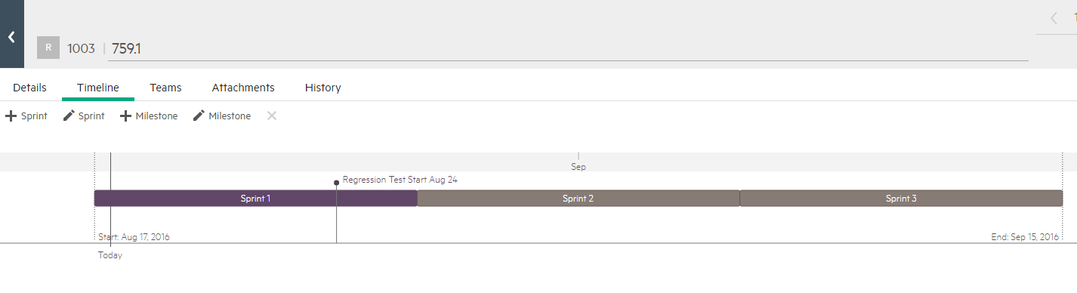Edit milestone using the pencil Milestone button
The image size is (1077, 293).
[222, 116]
